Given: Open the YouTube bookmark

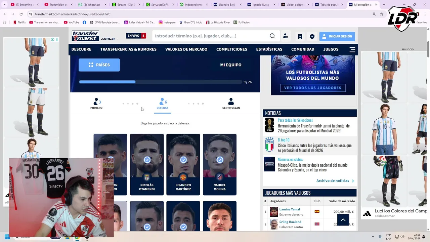Looking at the screenshot, I should 71,22.
